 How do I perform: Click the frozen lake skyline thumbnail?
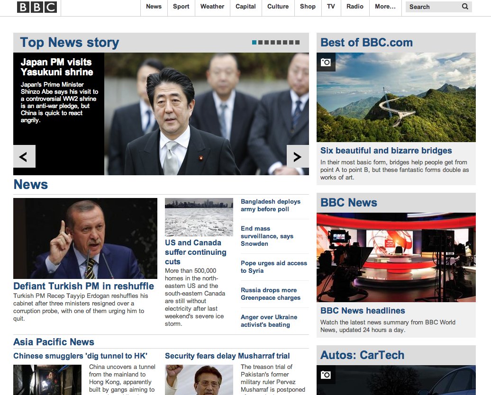(x=199, y=217)
